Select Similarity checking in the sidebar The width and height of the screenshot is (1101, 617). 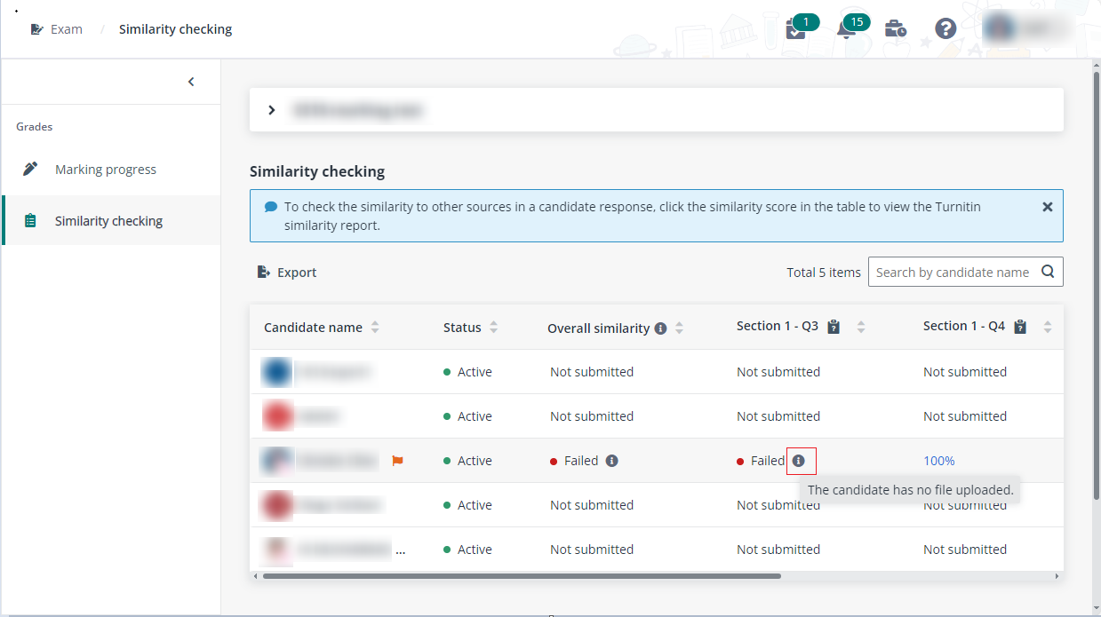click(x=108, y=221)
